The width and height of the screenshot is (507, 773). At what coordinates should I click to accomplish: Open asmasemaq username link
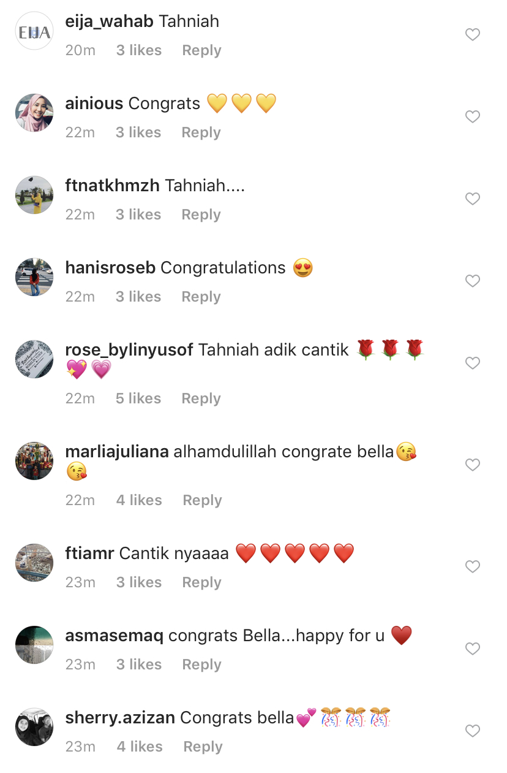tap(114, 636)
